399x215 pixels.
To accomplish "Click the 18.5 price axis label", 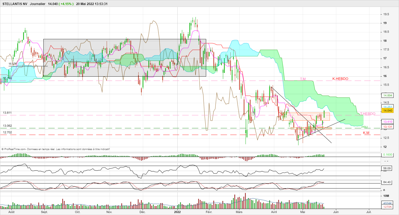I will coord(386,32).
